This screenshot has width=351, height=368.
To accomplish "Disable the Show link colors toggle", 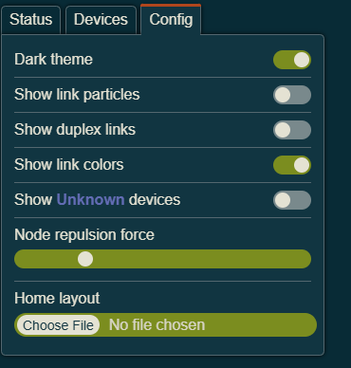I will coord(292,165).
